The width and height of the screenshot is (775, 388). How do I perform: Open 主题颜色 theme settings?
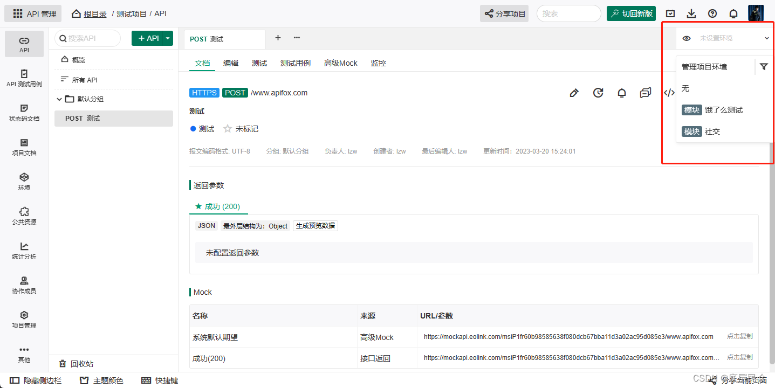(x=101, y=380)
